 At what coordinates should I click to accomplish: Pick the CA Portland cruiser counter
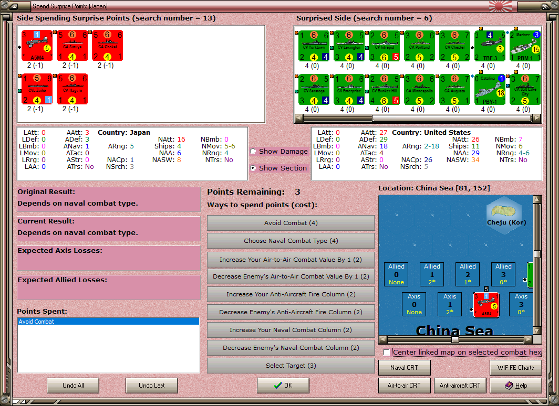[x=420, y=46]
